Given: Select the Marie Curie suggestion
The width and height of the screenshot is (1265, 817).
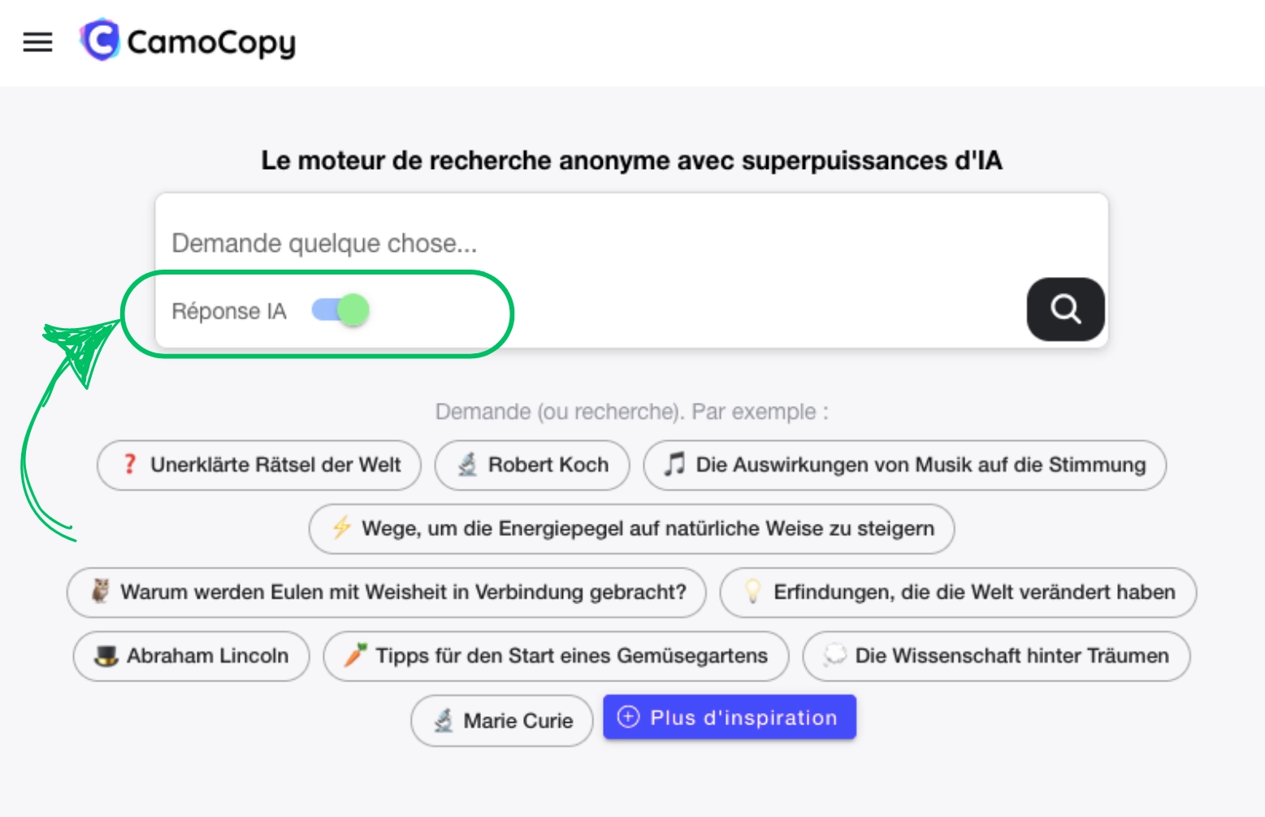Looking at the screenshot, I should click(501, 720).
